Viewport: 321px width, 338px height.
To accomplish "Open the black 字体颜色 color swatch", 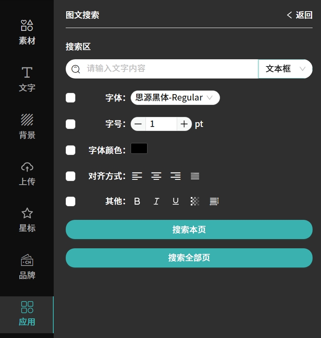I will coord(139,149).
